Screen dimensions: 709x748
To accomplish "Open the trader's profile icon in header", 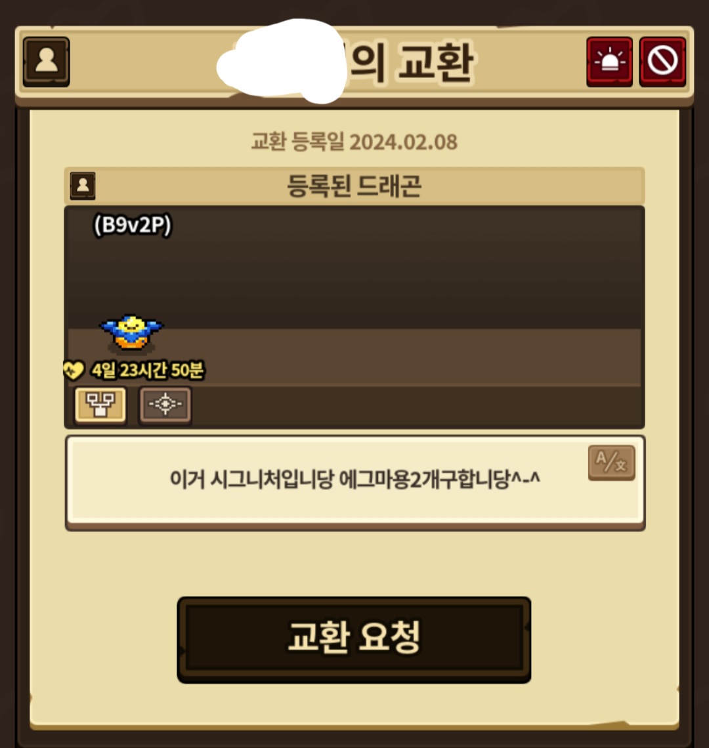I will pos(47,62).
